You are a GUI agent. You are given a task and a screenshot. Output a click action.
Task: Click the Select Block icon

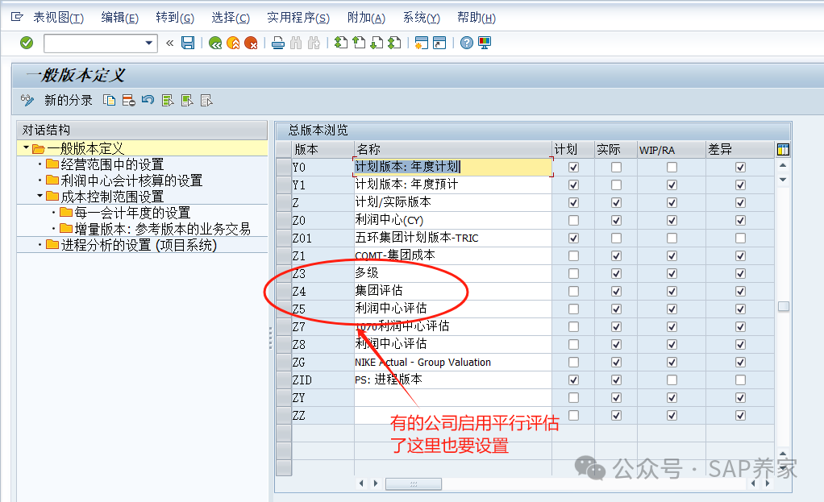tap(187, 100)
